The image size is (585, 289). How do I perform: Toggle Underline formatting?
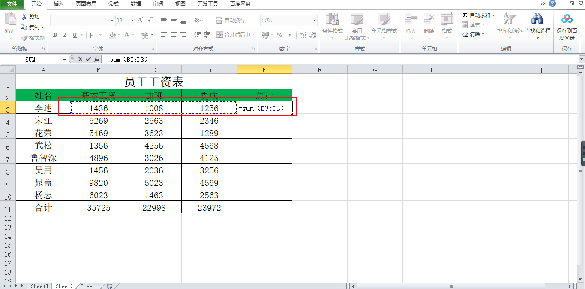(x=75, y=35)
